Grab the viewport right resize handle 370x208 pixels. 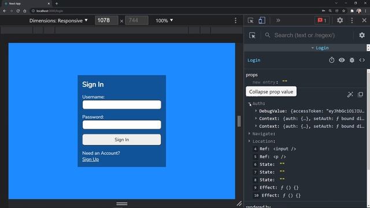[x=239, y=121]
